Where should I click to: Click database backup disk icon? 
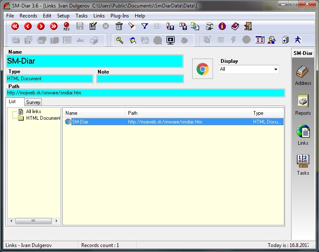(170, 26)
